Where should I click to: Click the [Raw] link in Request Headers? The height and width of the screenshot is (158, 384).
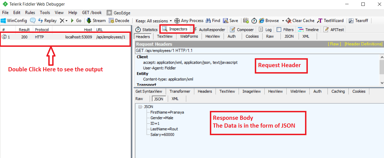pos(334,44)
